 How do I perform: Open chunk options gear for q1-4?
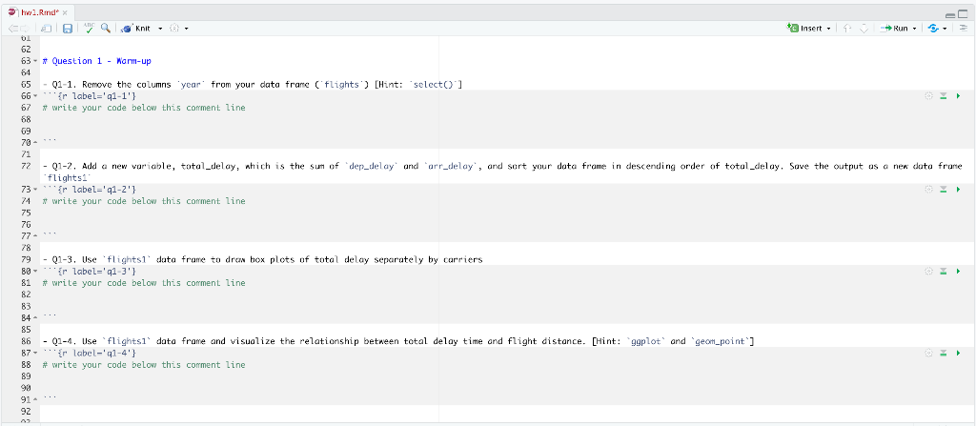coord(928,354)
